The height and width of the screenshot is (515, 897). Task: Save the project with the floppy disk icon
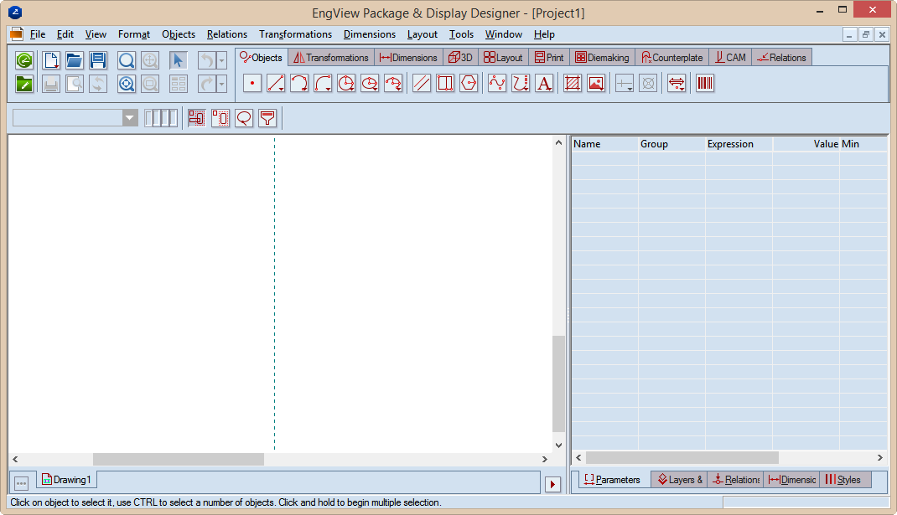(x=98, y=60)
